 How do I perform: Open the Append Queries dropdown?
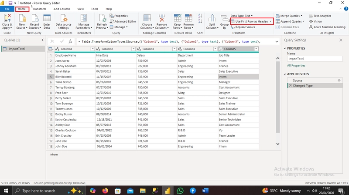[x=290, y=21]
